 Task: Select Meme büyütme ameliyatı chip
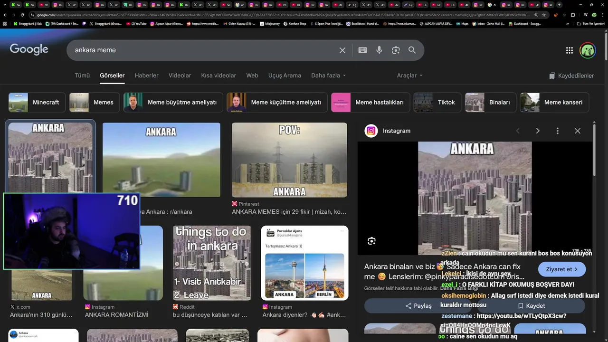[173, 102]
